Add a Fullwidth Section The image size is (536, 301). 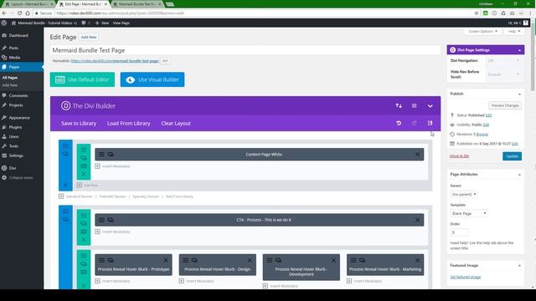[112, 196]
